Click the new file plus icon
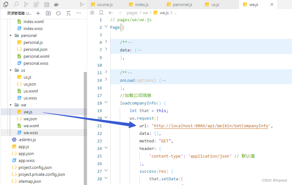292x185 pixels. pyautogui.click(x=38, y=13)
